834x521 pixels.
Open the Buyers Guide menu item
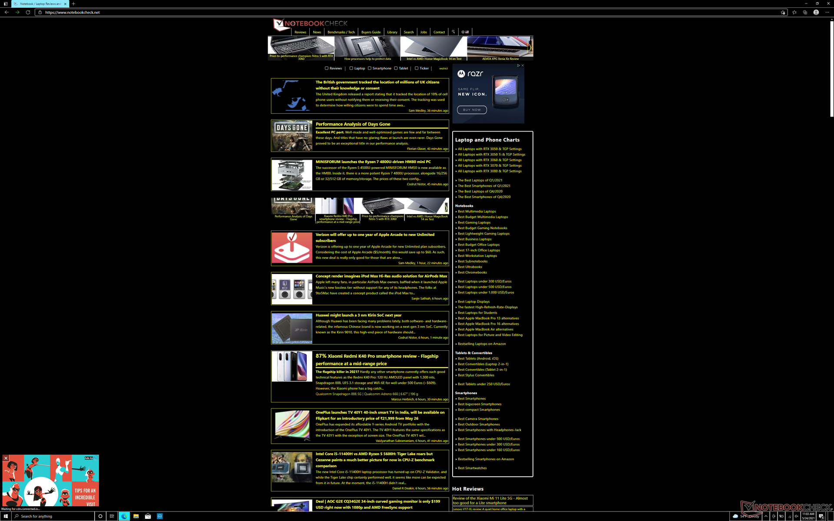tap(371, 32)
